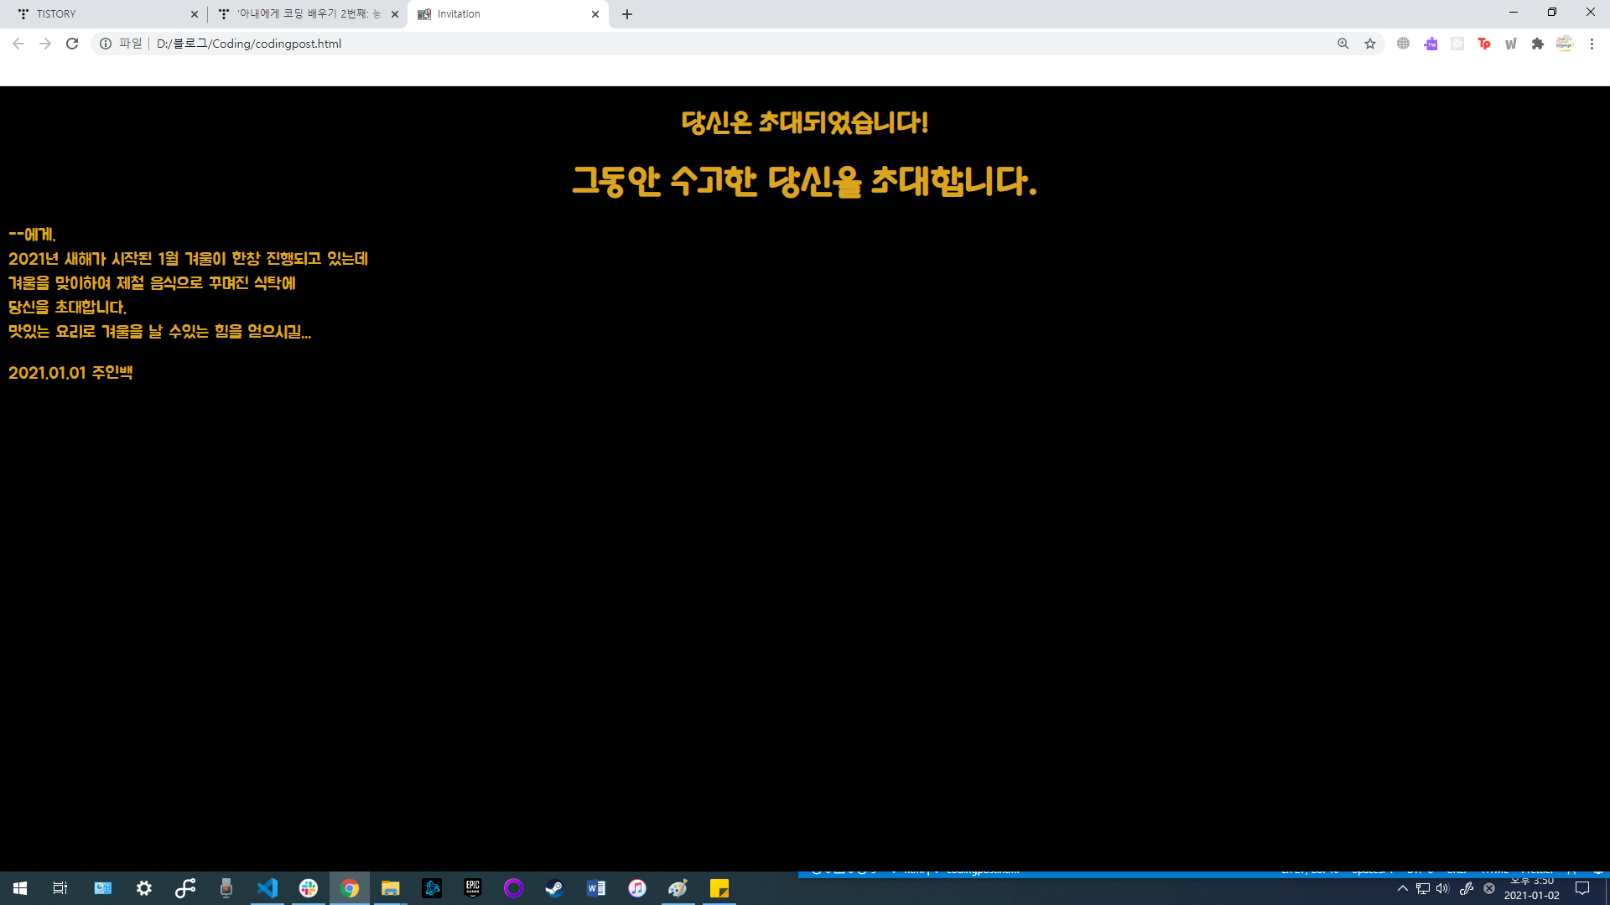Screen dimensions: 1610x905
Task: Switch to the TISTORY tab
Action: tap(101, 14)
